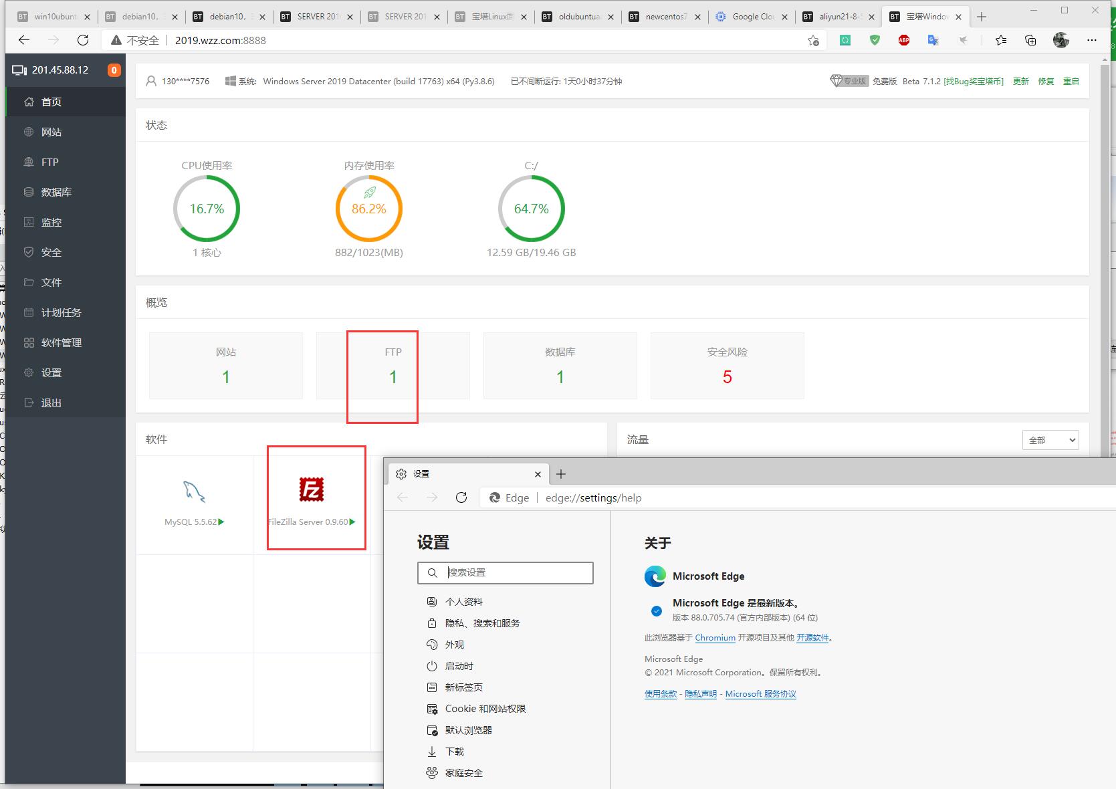The width and height of the screenshot is (1116, 789).
Task: Click the MySQL dolphin icon
Action: (195, 491)
